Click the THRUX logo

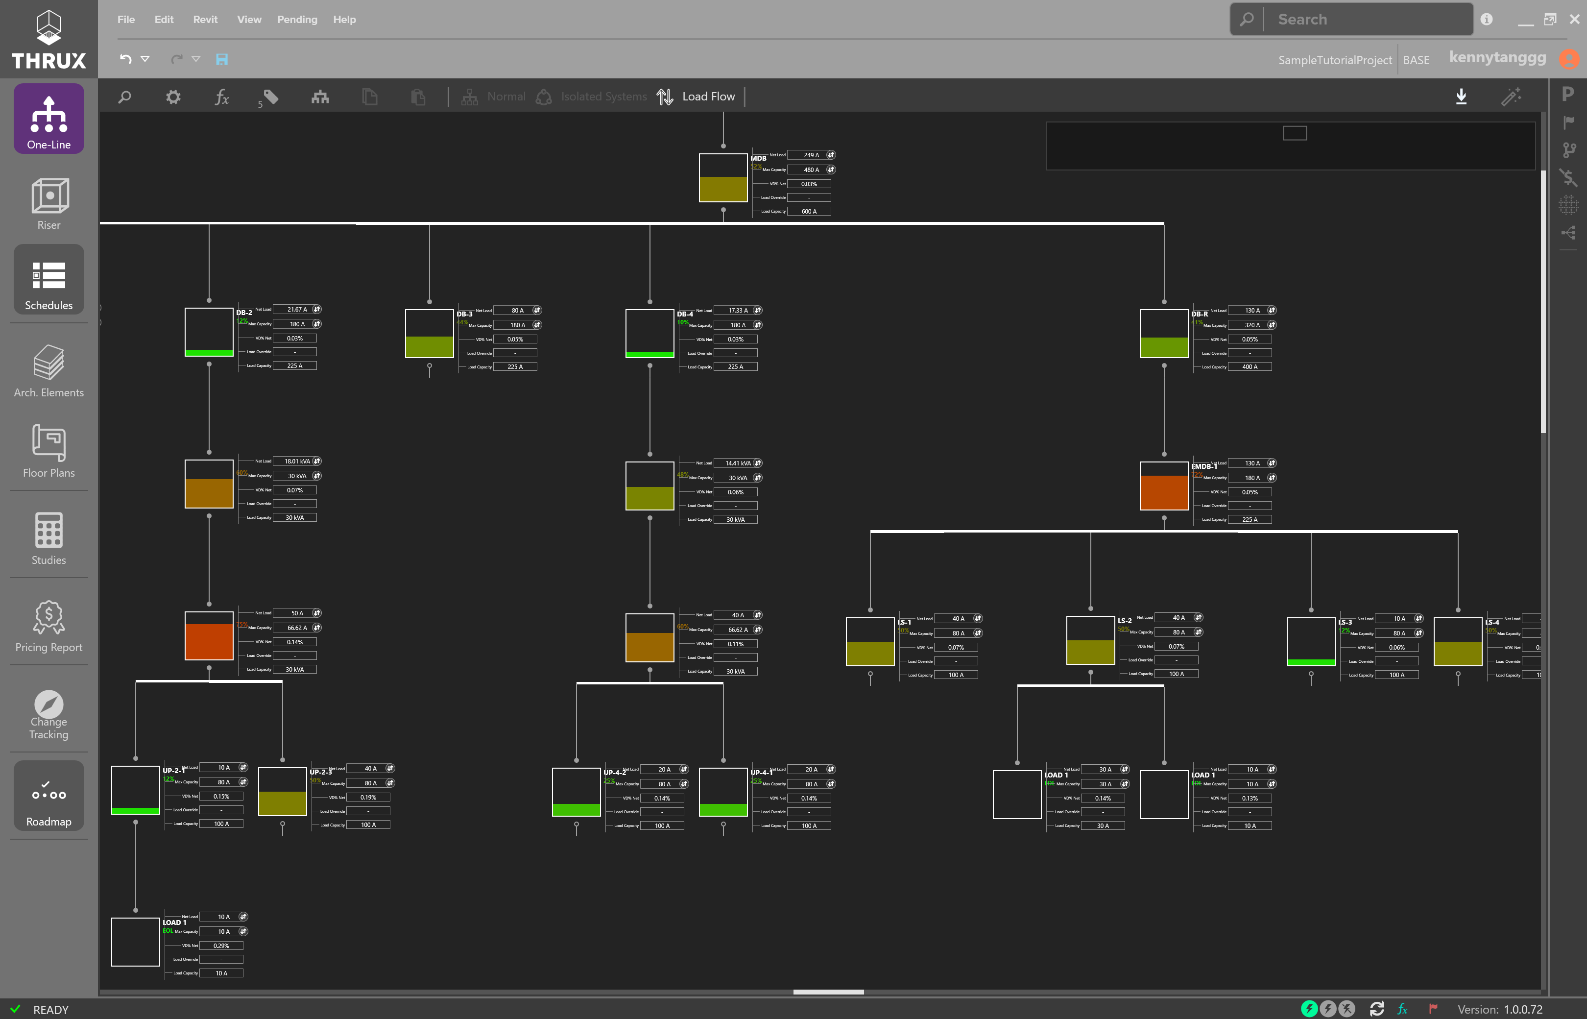pyautogui.click(x=49, y=39)
